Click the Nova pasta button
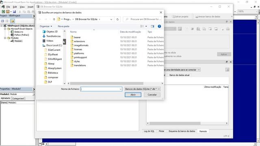This screenshot has height=146, width=260. coord(63,26)
